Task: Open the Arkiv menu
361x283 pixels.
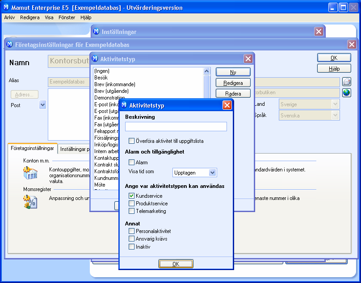Action: coord(9,17)
